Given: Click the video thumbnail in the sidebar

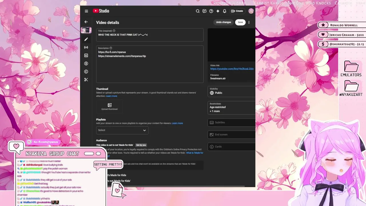Looking at the screenshot, I should click(86, 30).
